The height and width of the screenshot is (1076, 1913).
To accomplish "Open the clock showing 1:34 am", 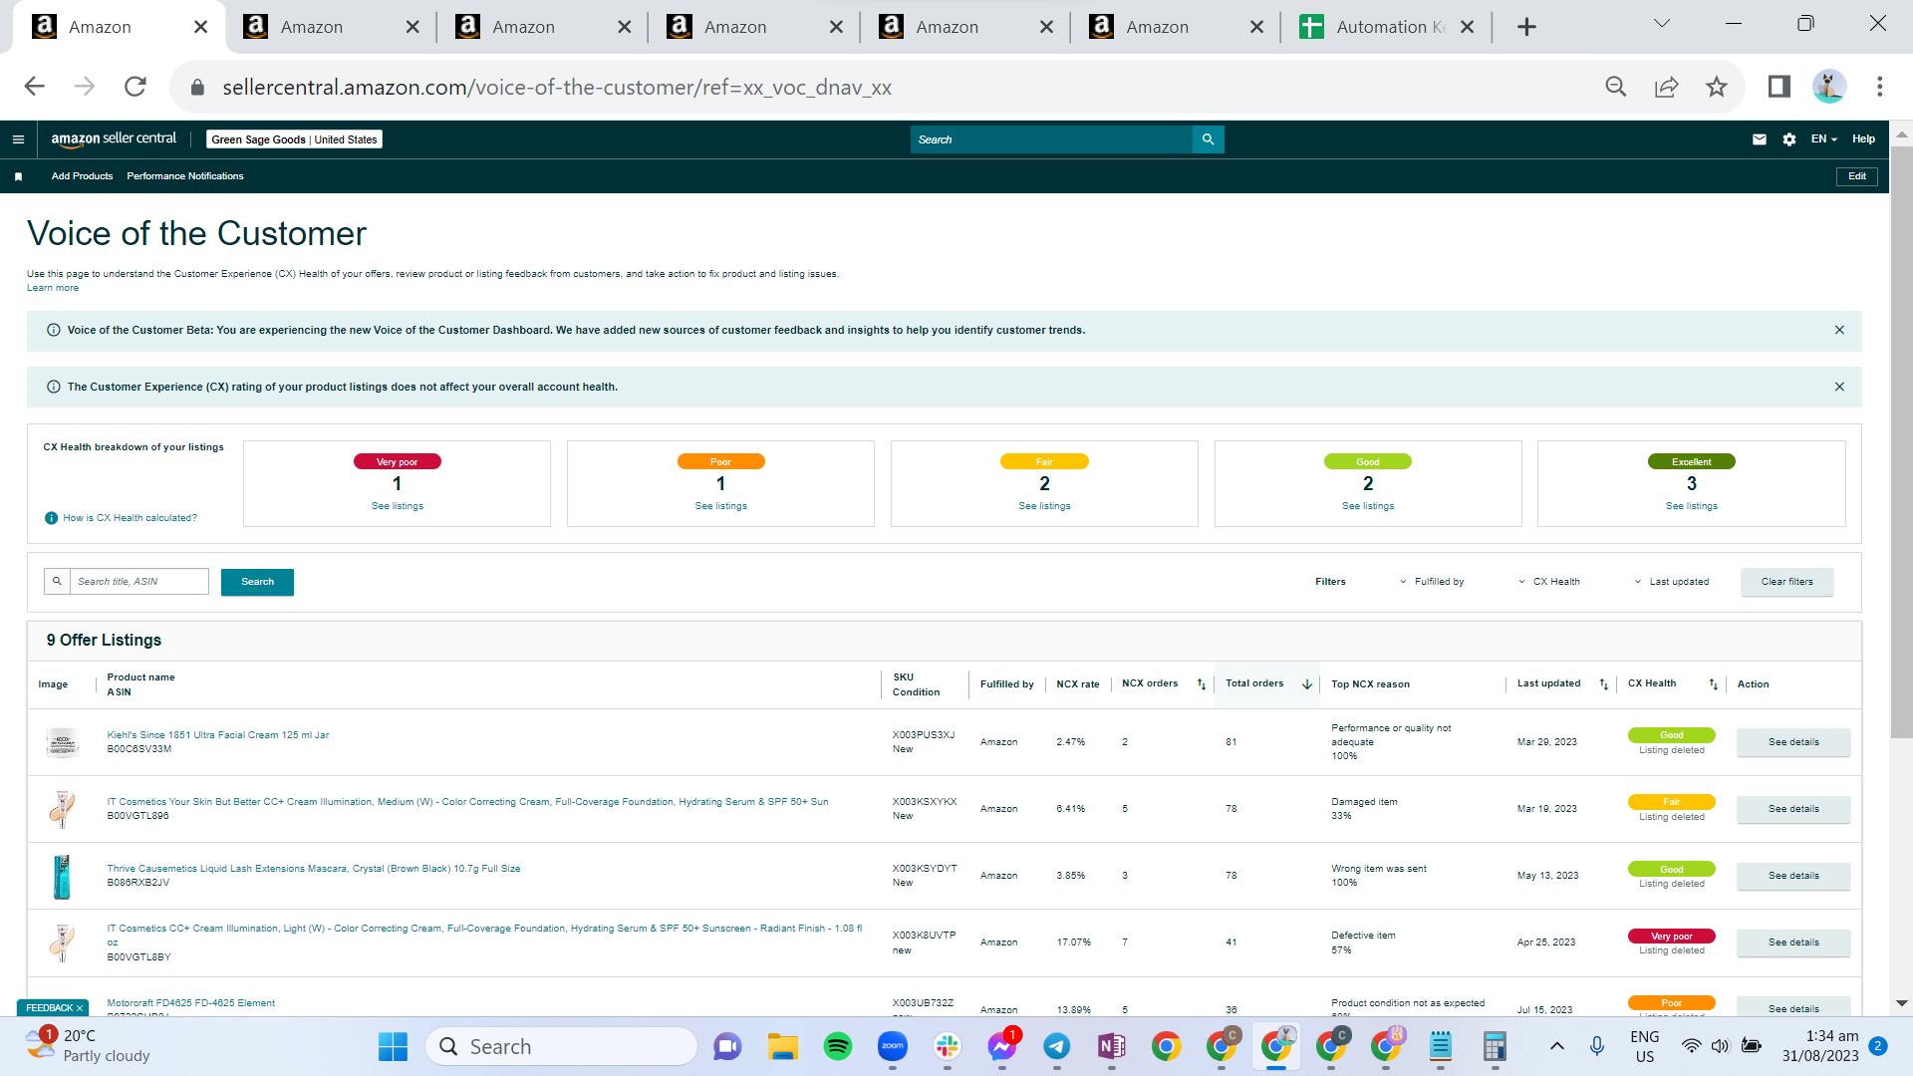I will pos(1820,1046).
